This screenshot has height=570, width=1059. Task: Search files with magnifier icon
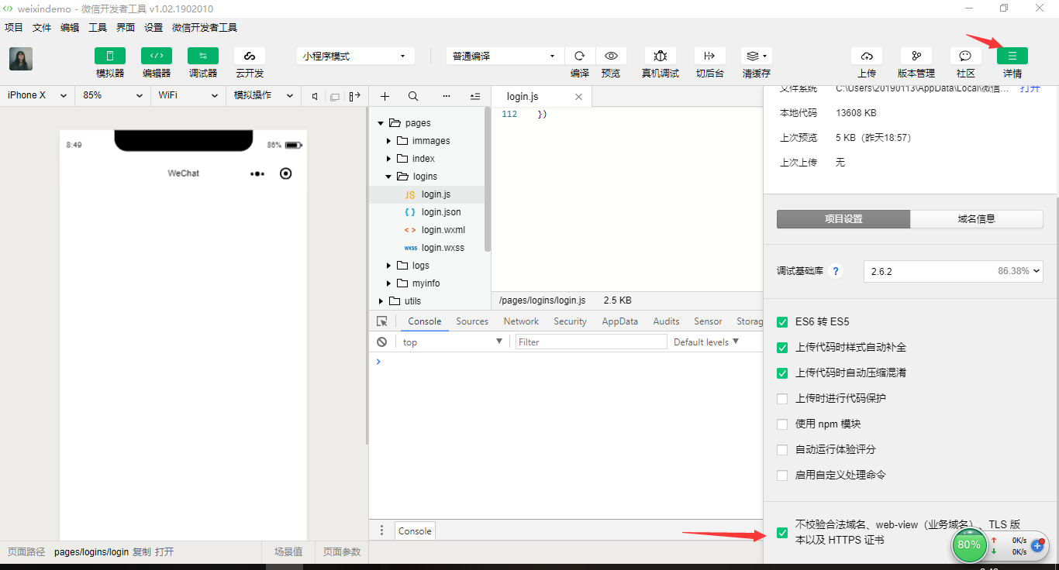point(413,96)
